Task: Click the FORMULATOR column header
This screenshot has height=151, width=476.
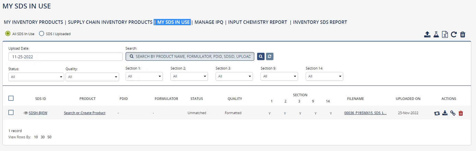Action: [x=166, y=99]
